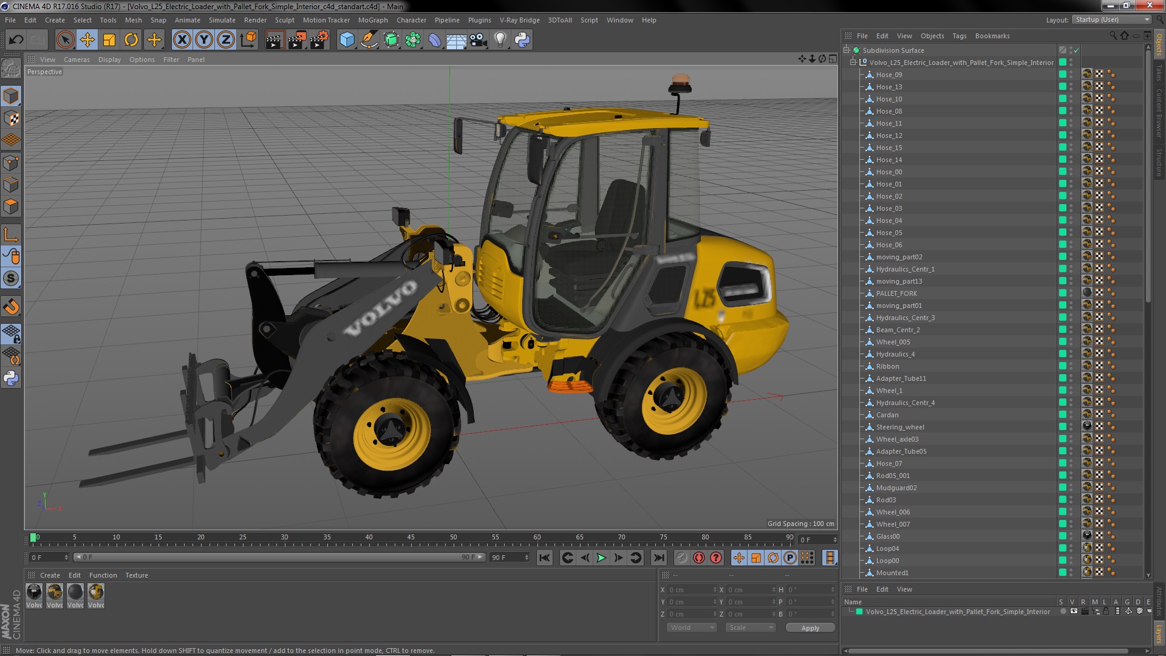Screen dimensions: 1166x656
Task: Open Edit Render Settings icon
Action: click(x=319, y=40)
